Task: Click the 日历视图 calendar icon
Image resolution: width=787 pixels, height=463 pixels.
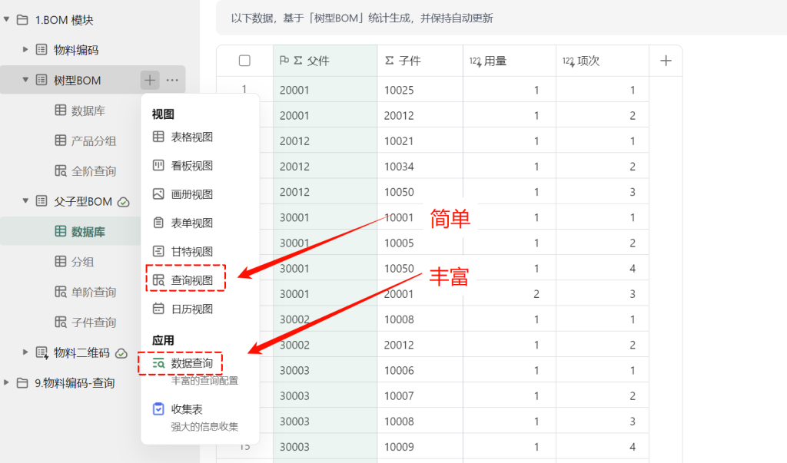Action: point(158,309)
